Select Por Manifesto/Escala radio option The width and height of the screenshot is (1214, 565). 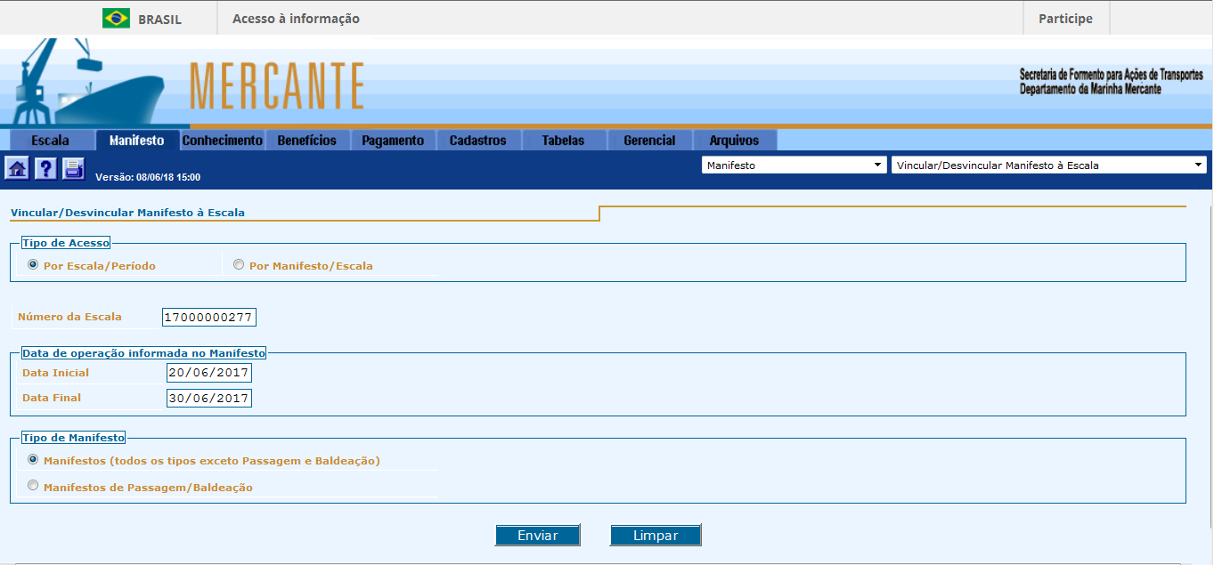tap(238, 265)
